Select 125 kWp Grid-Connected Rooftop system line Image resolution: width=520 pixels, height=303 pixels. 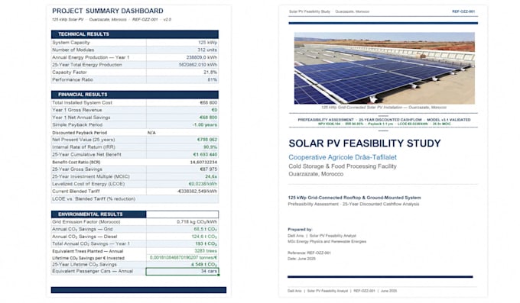pyautogui.click(x=354, y=198)
